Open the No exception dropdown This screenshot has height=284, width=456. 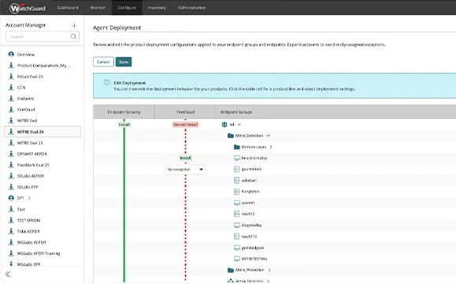pyautogui.click(x=185, y=170)
